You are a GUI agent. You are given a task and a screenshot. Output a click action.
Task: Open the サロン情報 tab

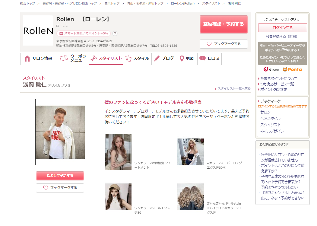point(38,59)
